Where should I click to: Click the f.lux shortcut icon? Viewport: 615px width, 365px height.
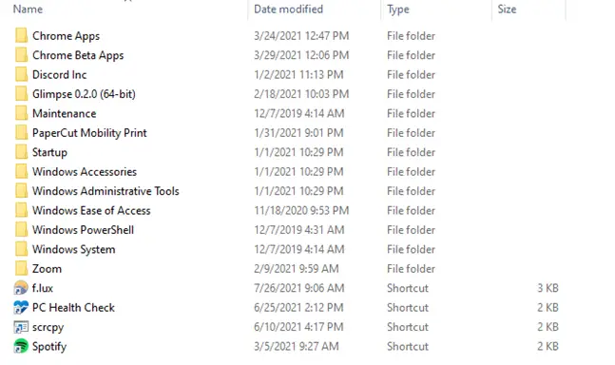click(21, 288)
